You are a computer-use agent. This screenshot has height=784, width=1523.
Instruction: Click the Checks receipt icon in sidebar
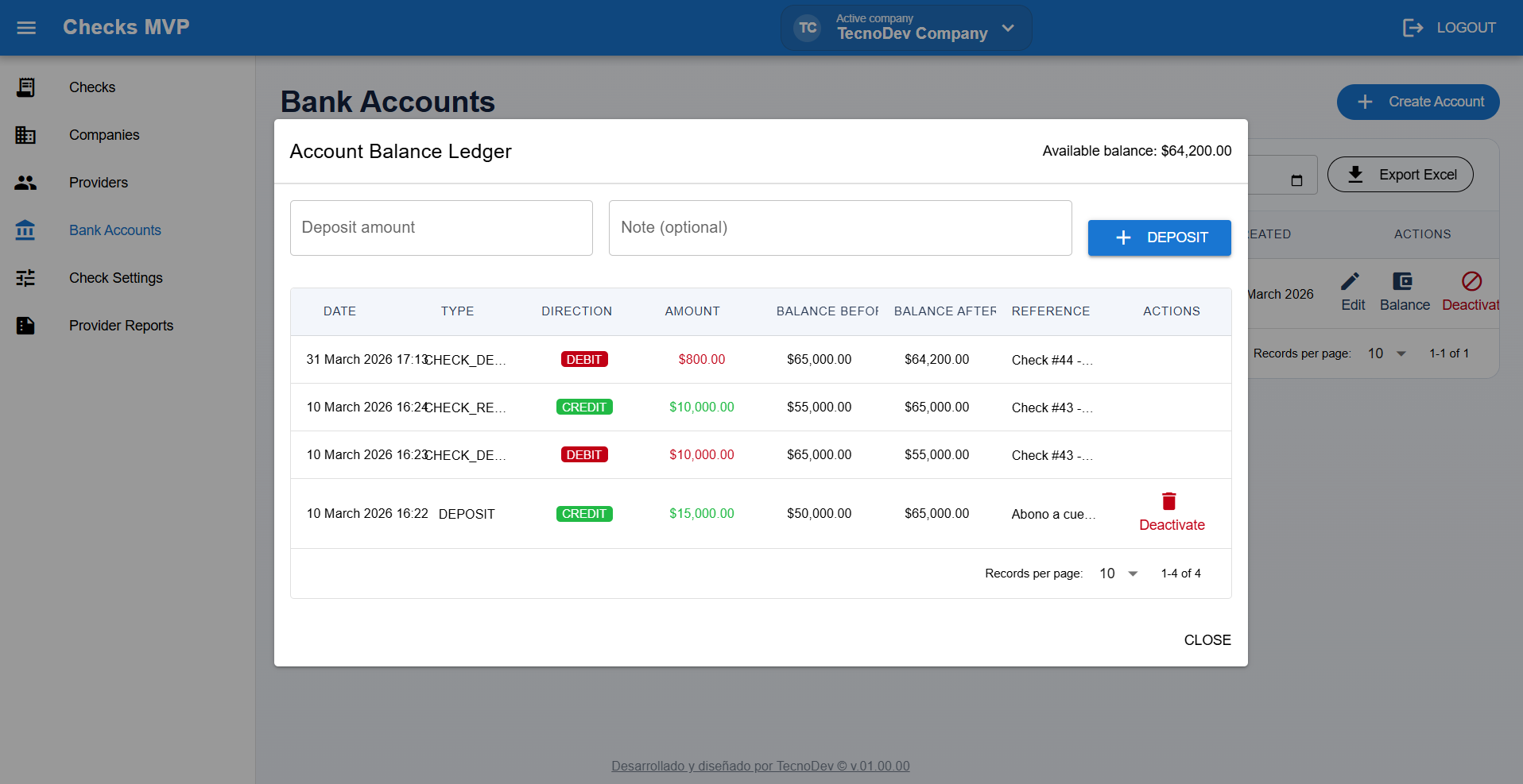coord(25,87)
